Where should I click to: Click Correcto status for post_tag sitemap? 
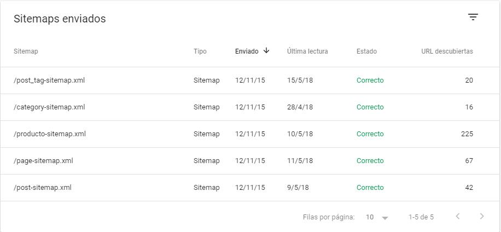tap(370, 80)
